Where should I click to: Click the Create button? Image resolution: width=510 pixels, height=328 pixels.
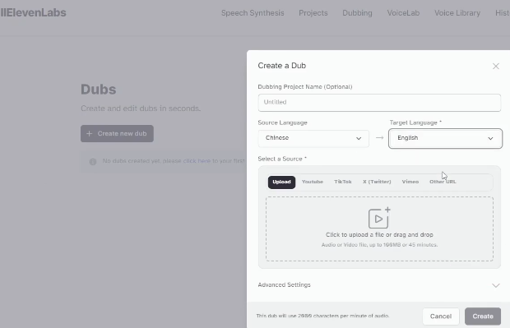coord(483,316)
